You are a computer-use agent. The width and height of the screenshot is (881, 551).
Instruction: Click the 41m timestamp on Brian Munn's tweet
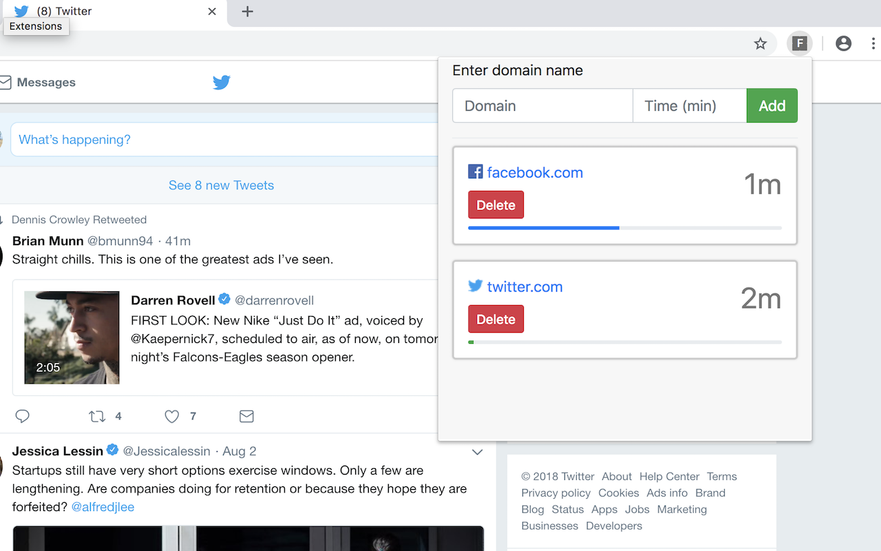coord(178,241)
